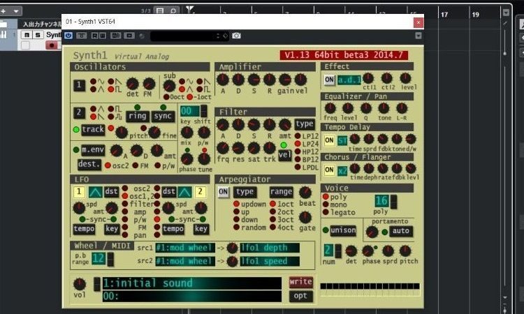The height and width of the screenshot is (314, 524).
Task: Open the a.d.1 effect type selector
Action: tap(349, 80)
